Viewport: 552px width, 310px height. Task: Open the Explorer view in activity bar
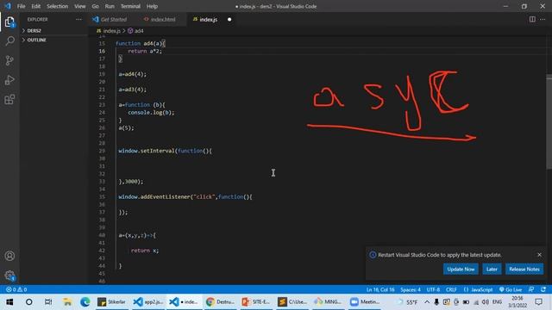coord(9,22)
